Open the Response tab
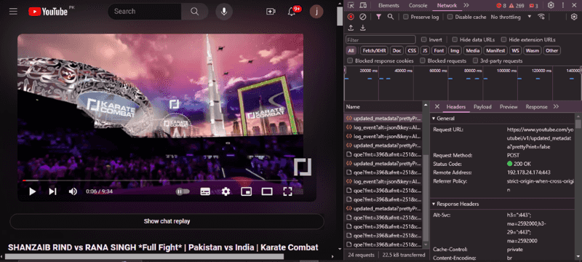 (x=536, y=107)
